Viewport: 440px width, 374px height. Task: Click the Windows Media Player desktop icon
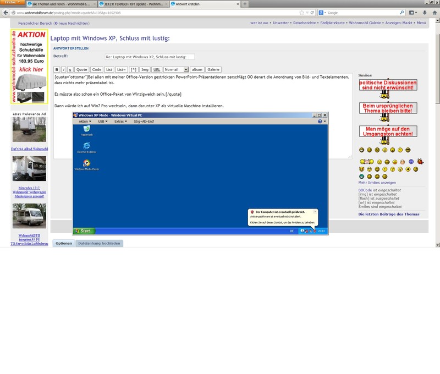(86, 164)
